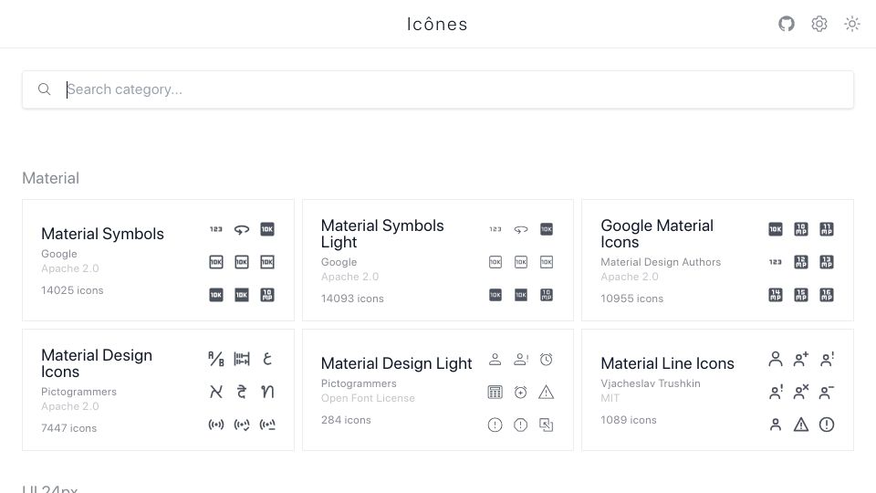Click the account remove X icon in Material Line Icons

[801, 392]
